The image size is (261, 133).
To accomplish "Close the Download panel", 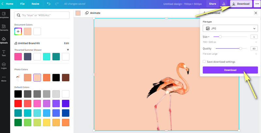I will coord(256,13).
